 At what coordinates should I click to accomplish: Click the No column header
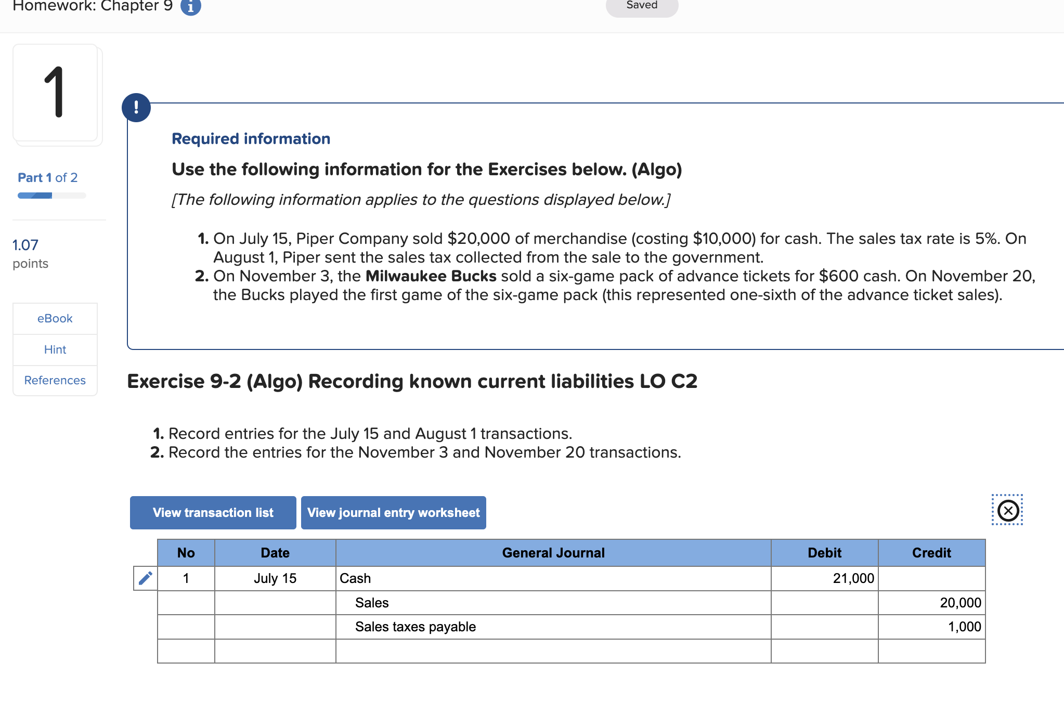(x=186, y=553)
